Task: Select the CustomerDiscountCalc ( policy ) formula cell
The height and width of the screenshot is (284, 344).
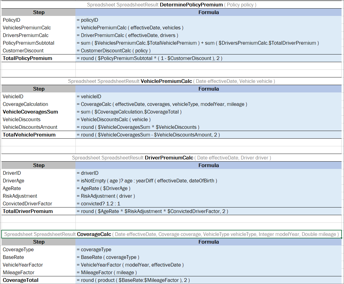Action: (208, 50)
